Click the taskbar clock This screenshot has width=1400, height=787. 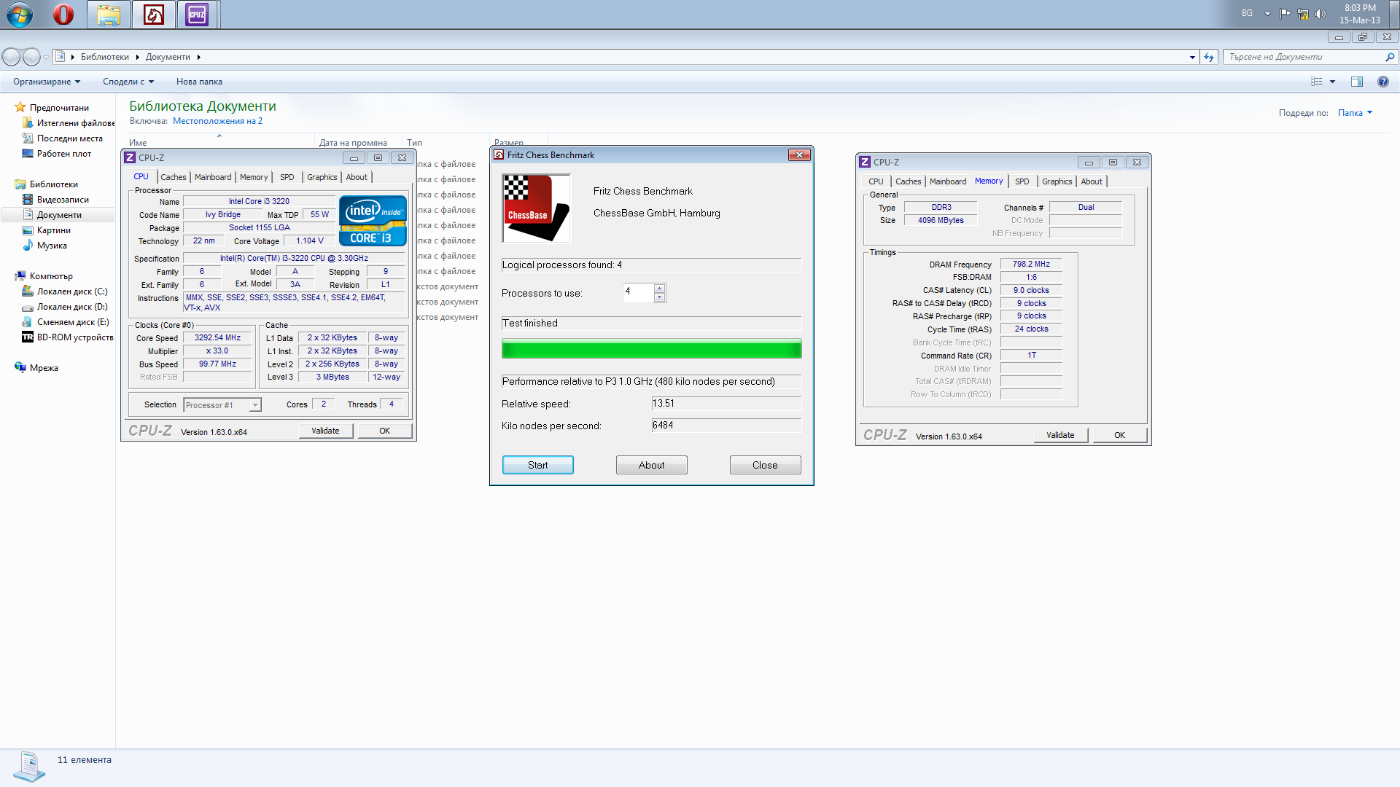click(x=1360, y=14)
